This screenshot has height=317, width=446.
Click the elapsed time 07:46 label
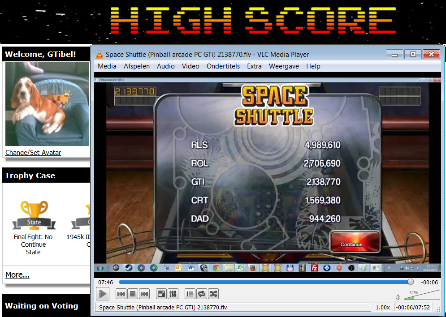105,283
